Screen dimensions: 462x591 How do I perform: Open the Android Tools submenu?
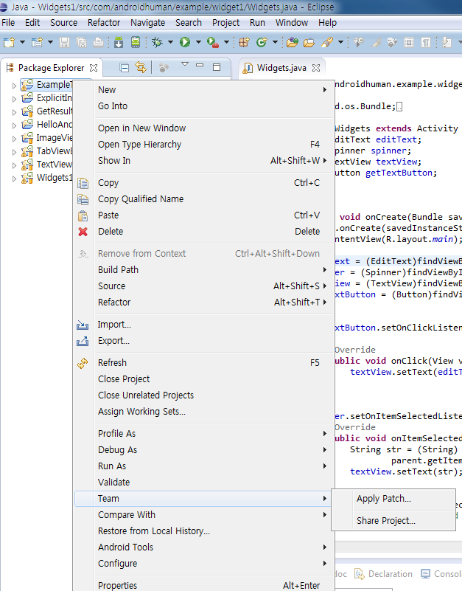[204, 547]
